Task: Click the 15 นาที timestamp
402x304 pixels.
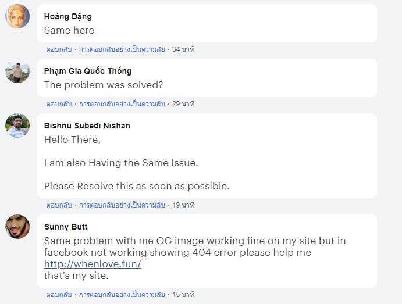Action: click(x=183, y=295)
